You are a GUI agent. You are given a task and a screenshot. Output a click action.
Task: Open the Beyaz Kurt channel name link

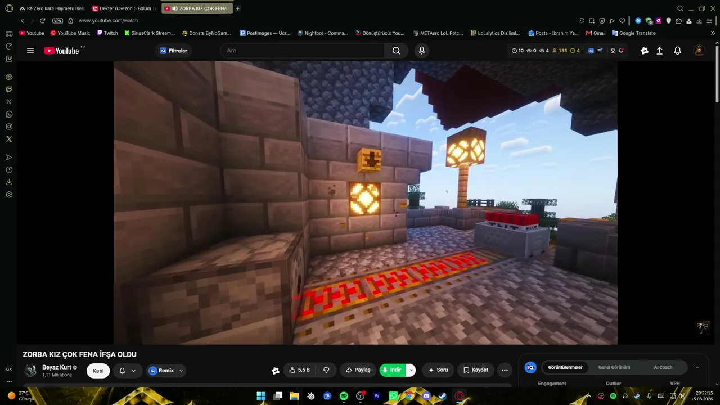(x=57, y=367)
